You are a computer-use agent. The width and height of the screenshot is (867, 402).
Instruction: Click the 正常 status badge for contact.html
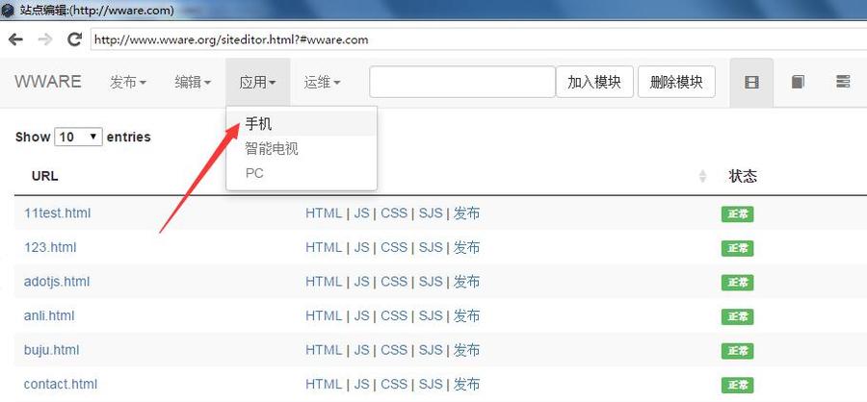click(737, 386)
